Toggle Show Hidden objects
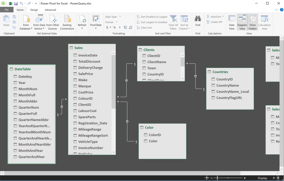Image resolution: width=284 pixels, height=181 pixels. [x=252, y=22]
